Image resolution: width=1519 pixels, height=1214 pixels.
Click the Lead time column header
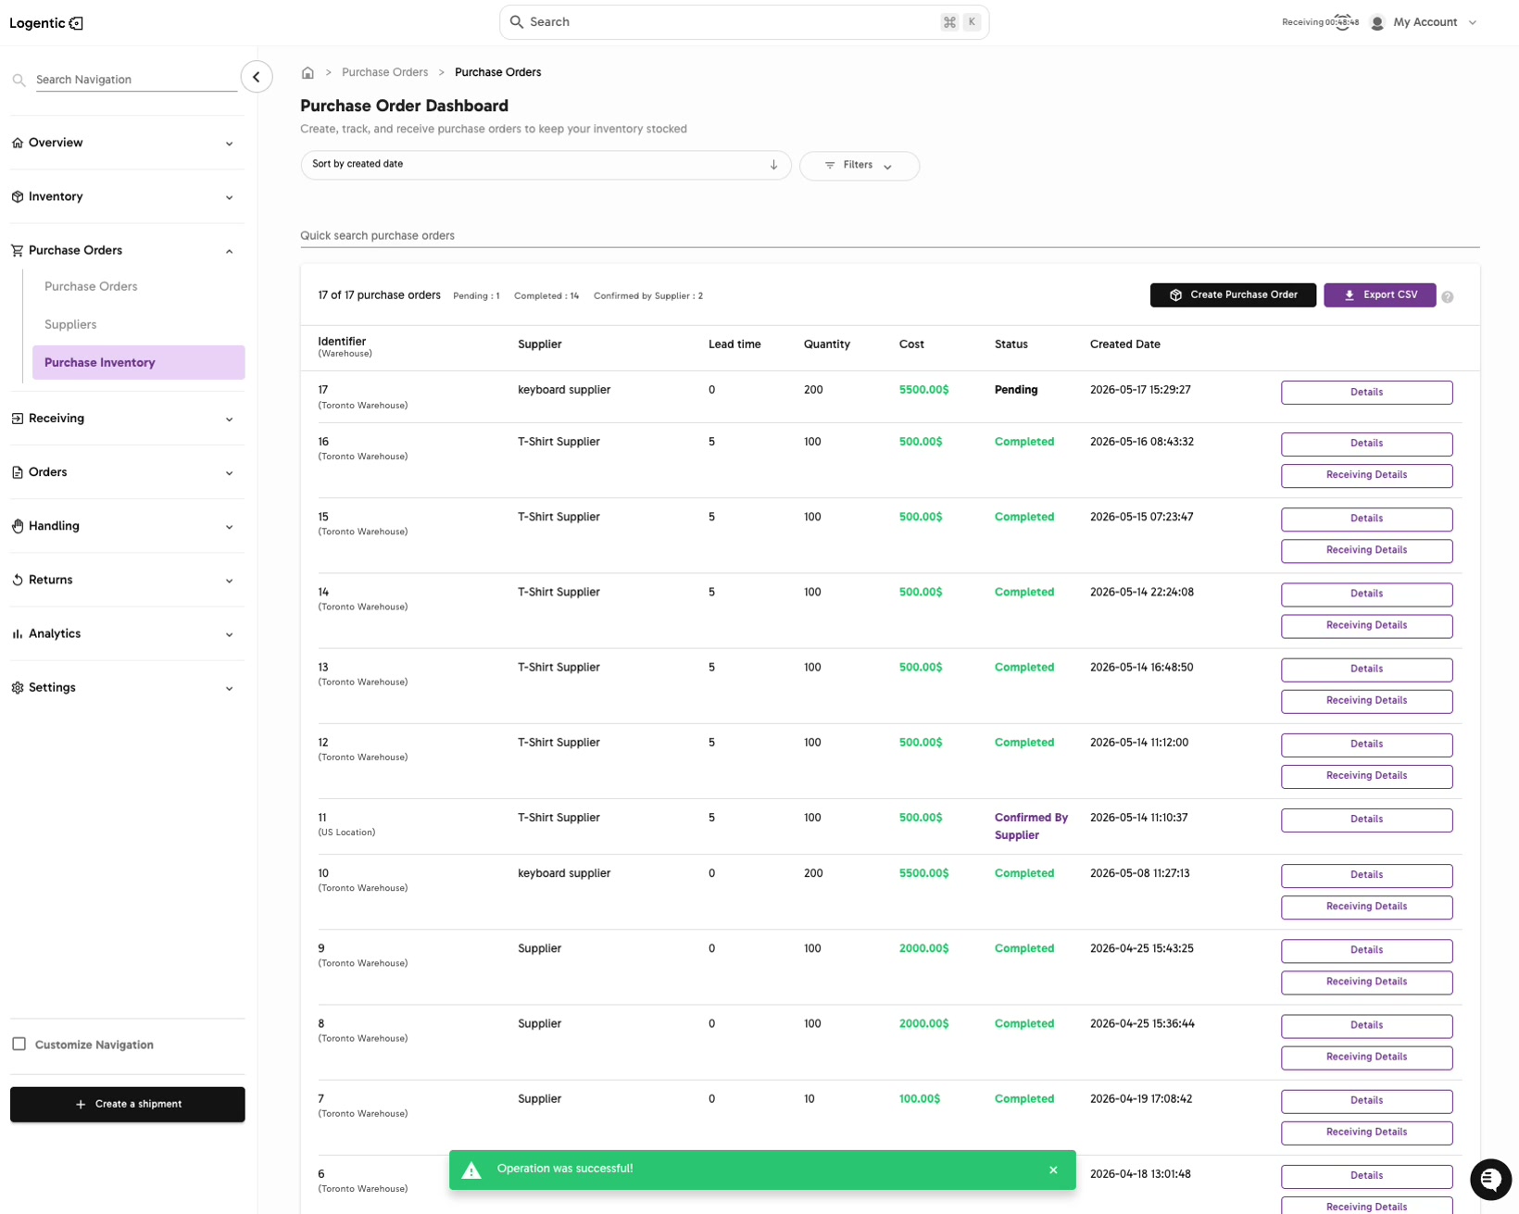click(734, 344)
